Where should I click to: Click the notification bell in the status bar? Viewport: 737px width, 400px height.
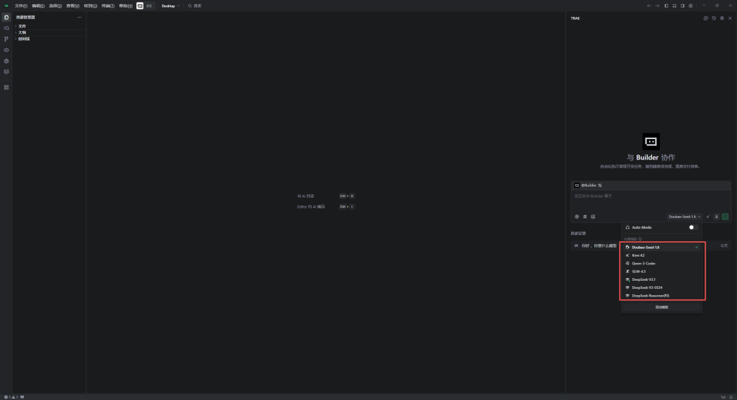[731, 397]
